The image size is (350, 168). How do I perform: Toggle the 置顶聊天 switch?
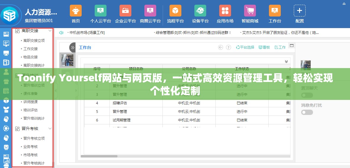click(x=307, y=95)
